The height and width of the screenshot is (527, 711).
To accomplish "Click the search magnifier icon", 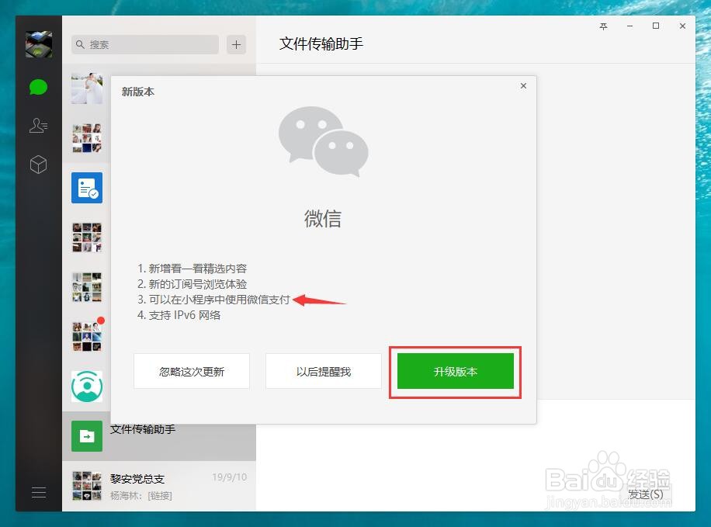I will tap(80, 45).
